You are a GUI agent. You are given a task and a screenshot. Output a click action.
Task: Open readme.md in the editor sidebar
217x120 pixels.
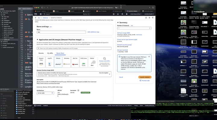pos(7,40)
